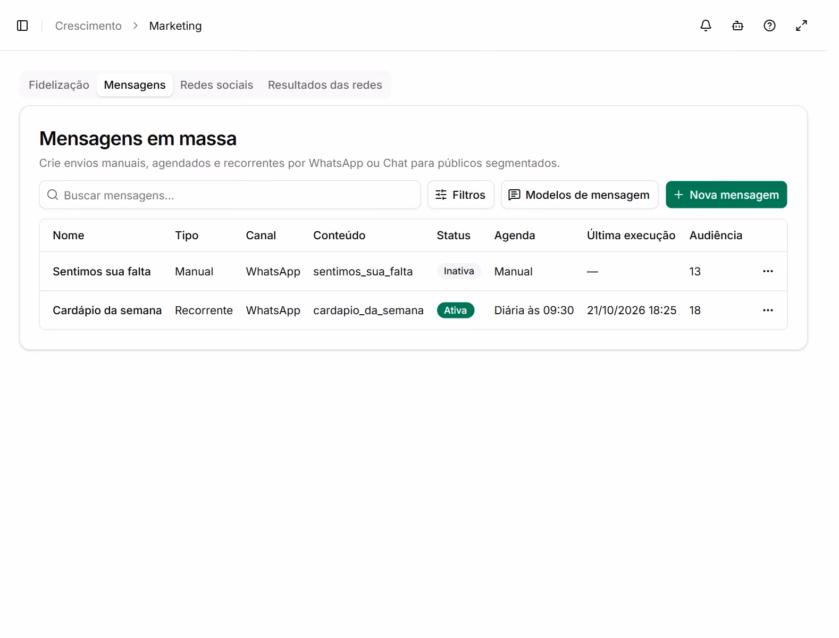Select the Sentimos sua falta row name
Image resolution: width=839 pixels, height=638 pixels.
tap(102, 271)
